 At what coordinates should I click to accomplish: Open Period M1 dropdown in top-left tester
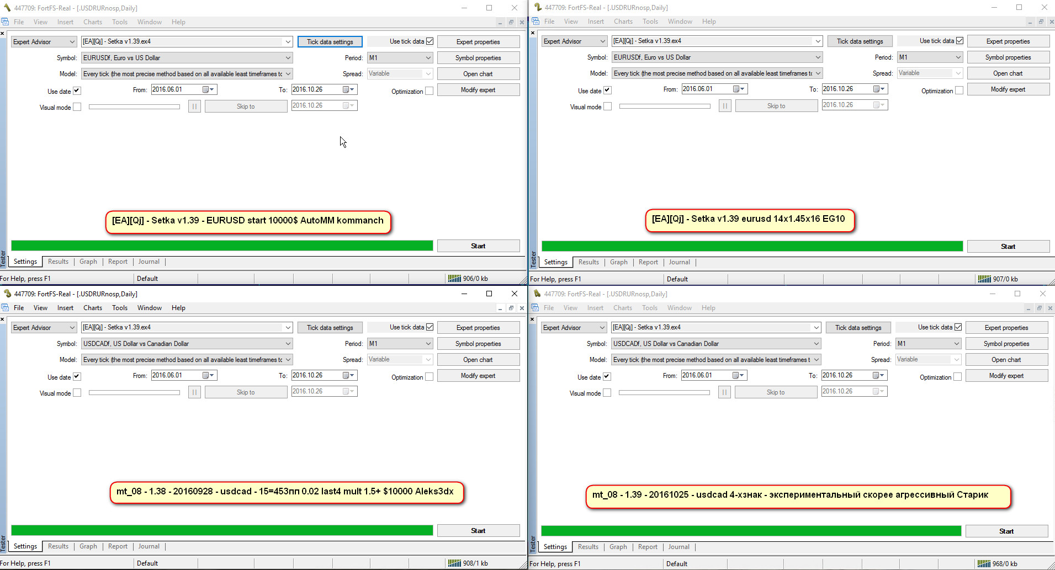(400, 58)
